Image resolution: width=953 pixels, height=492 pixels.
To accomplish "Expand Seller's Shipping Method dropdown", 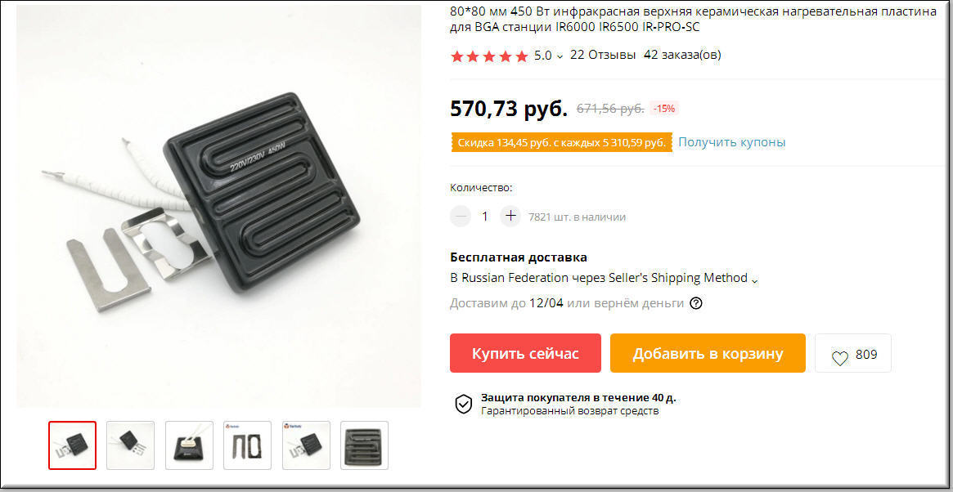I will [754, 280].
